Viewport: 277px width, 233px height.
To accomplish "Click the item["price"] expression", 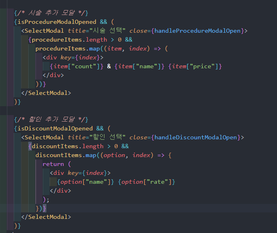I will [195, 67].
